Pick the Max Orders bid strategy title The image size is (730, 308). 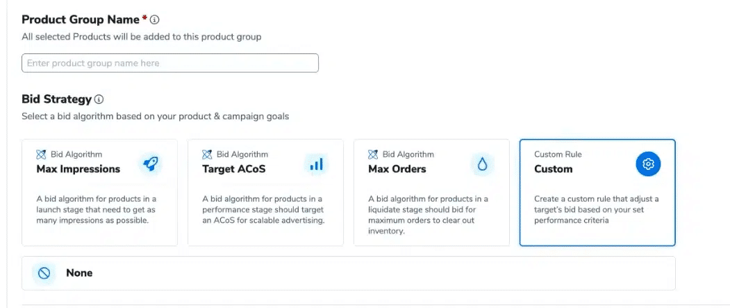(x=397, y=169)
